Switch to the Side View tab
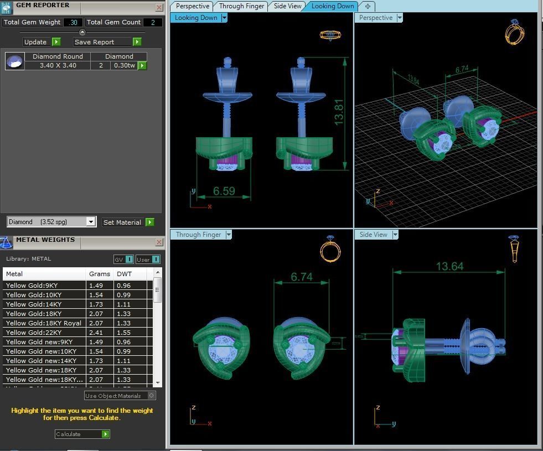The image size is (543, 451). 287,6
